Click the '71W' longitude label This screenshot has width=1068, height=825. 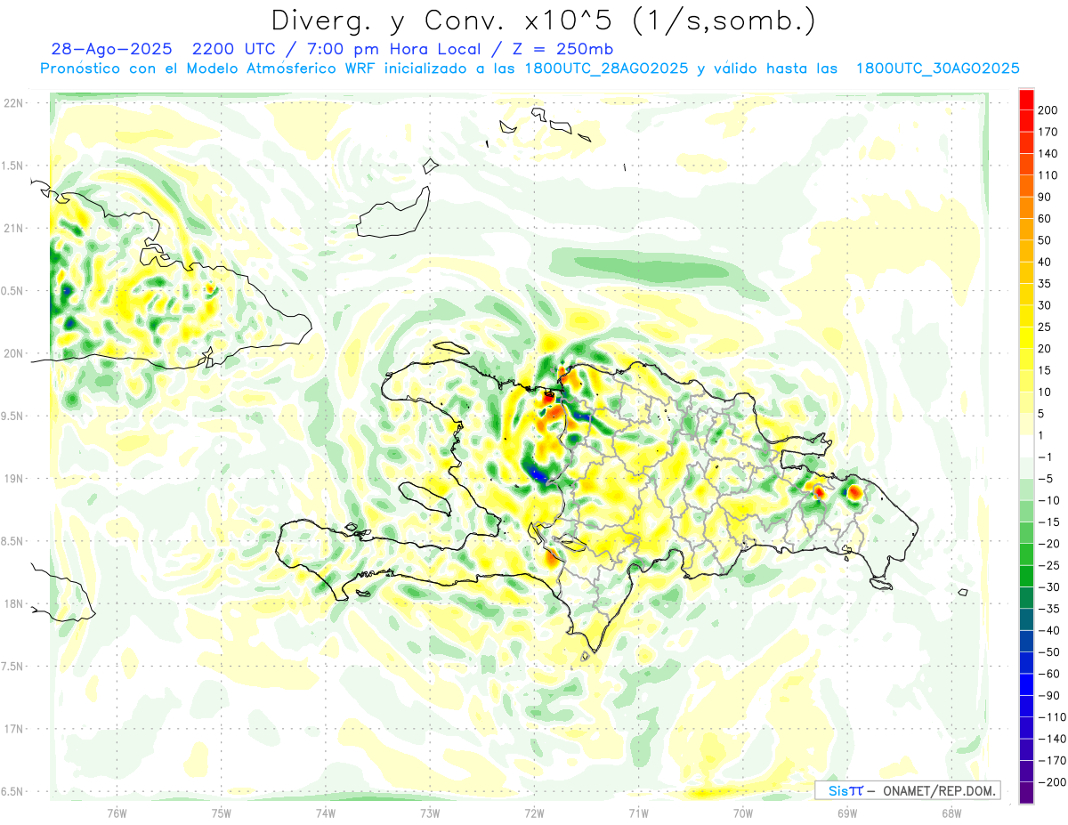[638, 813]
